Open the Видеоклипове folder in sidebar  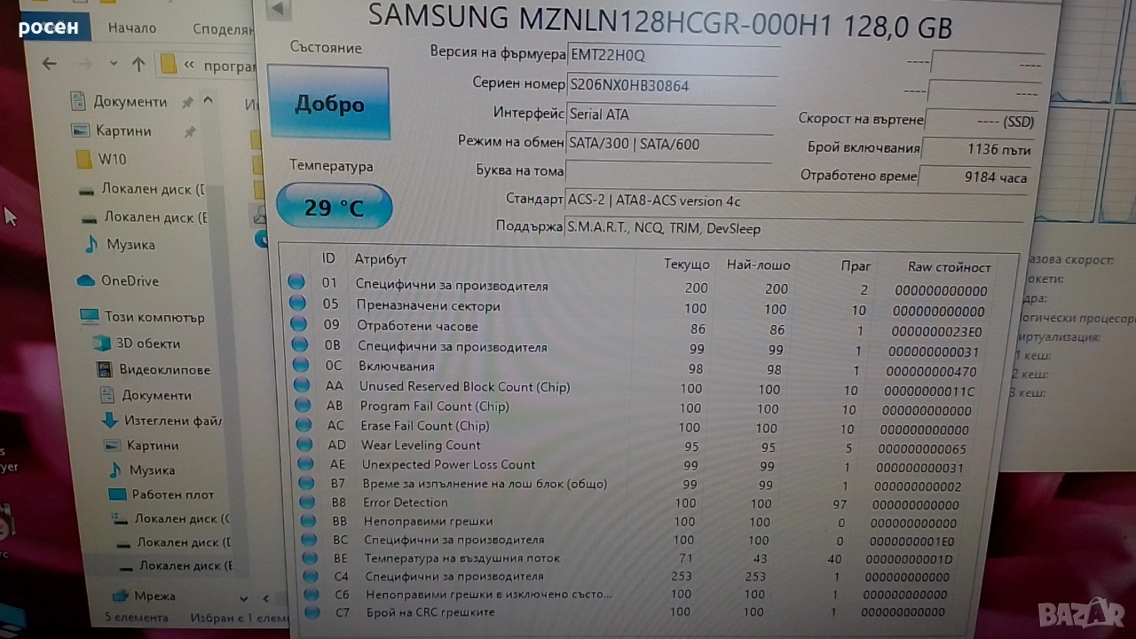pos(164,369)
